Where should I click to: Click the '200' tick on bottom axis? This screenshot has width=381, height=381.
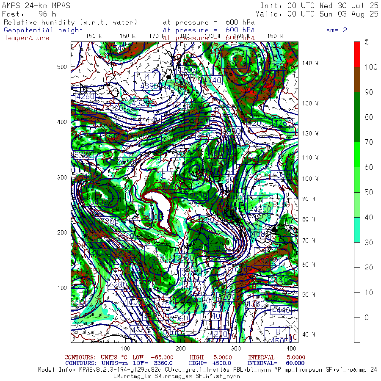(181, 348)
